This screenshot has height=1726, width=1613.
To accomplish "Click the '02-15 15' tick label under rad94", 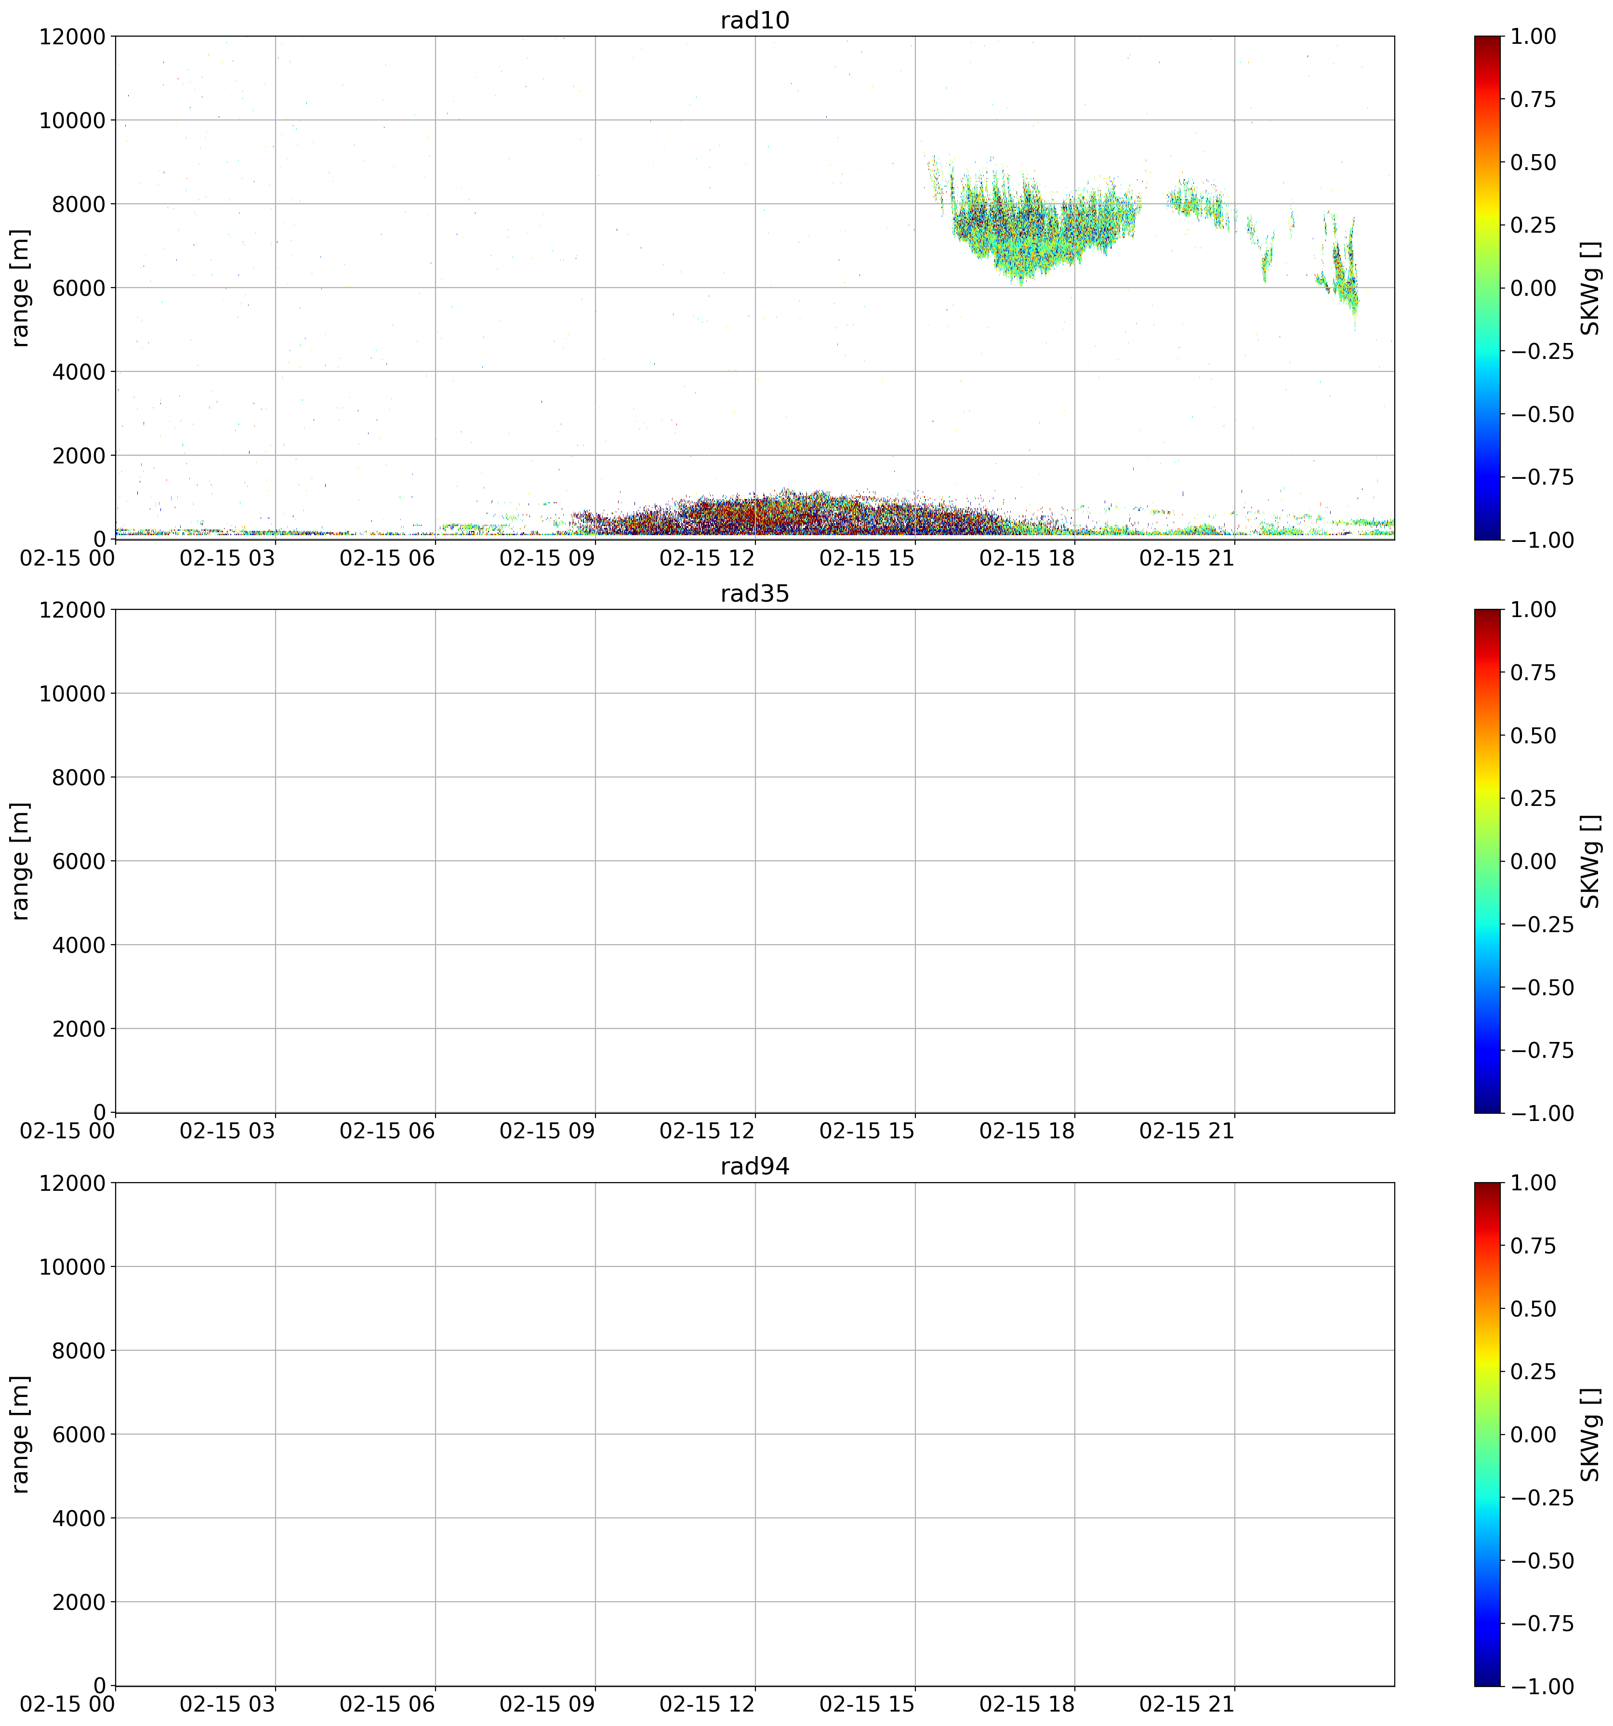I will pos(867,1704).
